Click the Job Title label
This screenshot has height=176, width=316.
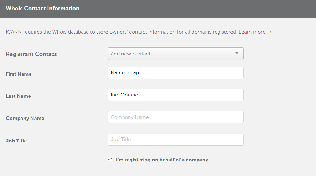pos(16,141)
